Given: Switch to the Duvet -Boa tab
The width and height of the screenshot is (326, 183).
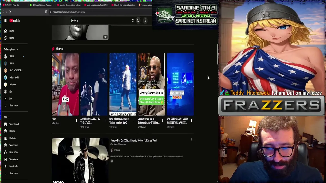Looking at the screenshot, I should coord(123,5).
